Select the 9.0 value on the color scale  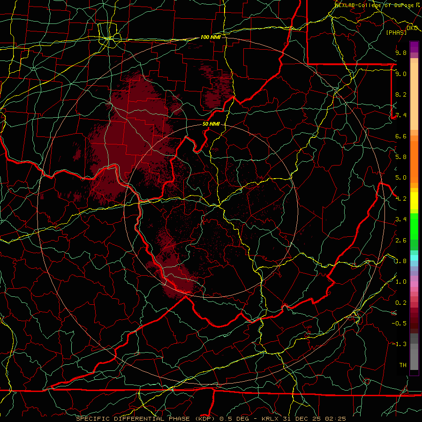pos(401,74)
